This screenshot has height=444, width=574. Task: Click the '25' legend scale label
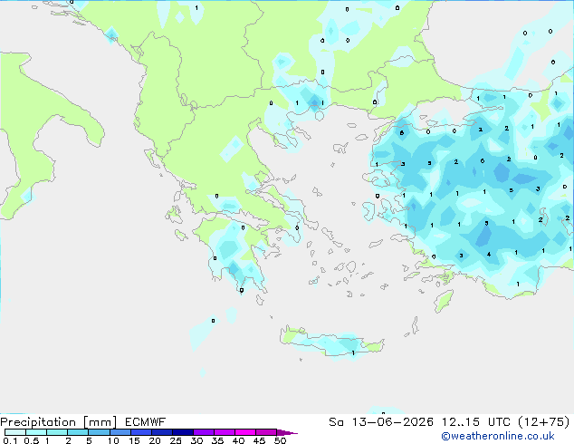[176, 440]
